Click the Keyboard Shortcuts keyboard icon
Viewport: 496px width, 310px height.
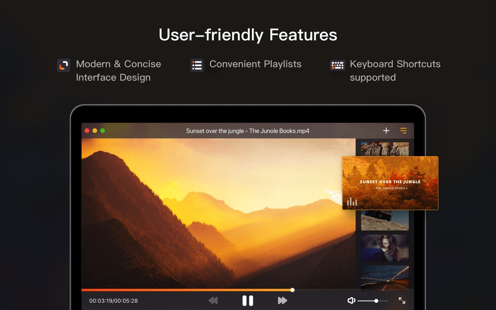[x=337, y=65]
